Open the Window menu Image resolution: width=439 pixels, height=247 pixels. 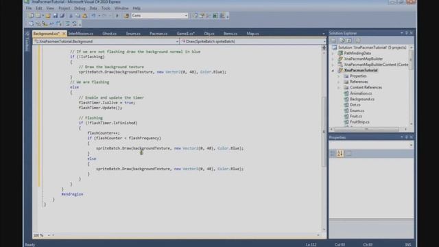coord(121,8)
